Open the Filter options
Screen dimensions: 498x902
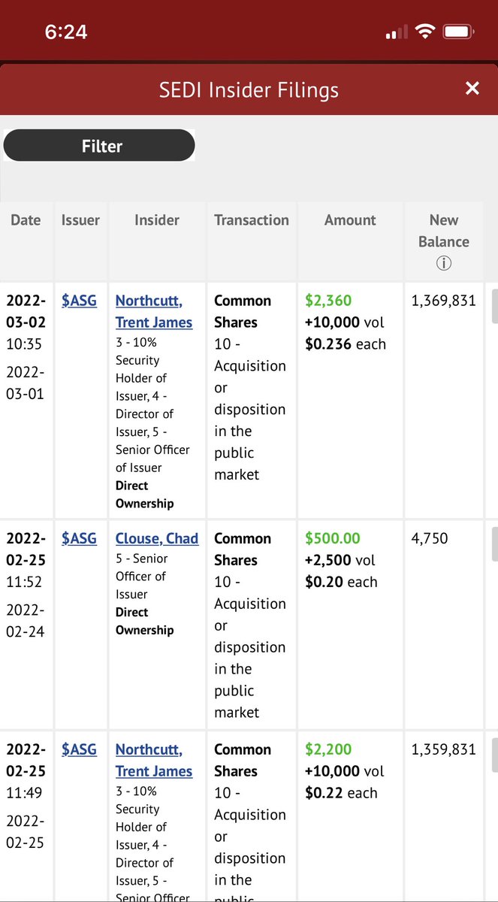(99, 146)
